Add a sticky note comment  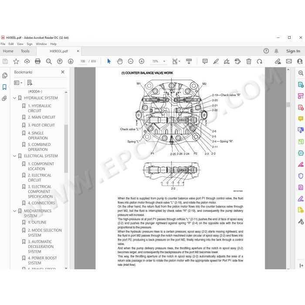coord(205,61)
